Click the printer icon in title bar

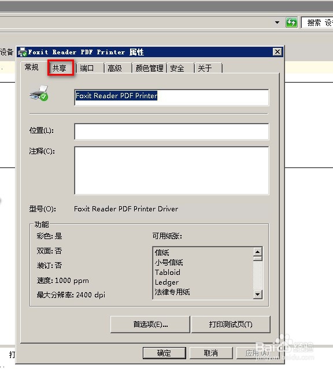pos(23,52)
